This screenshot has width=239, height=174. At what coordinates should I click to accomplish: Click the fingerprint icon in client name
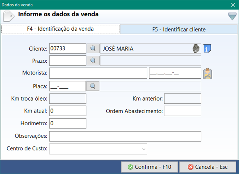pyautogui.click(x=196, y=49)
